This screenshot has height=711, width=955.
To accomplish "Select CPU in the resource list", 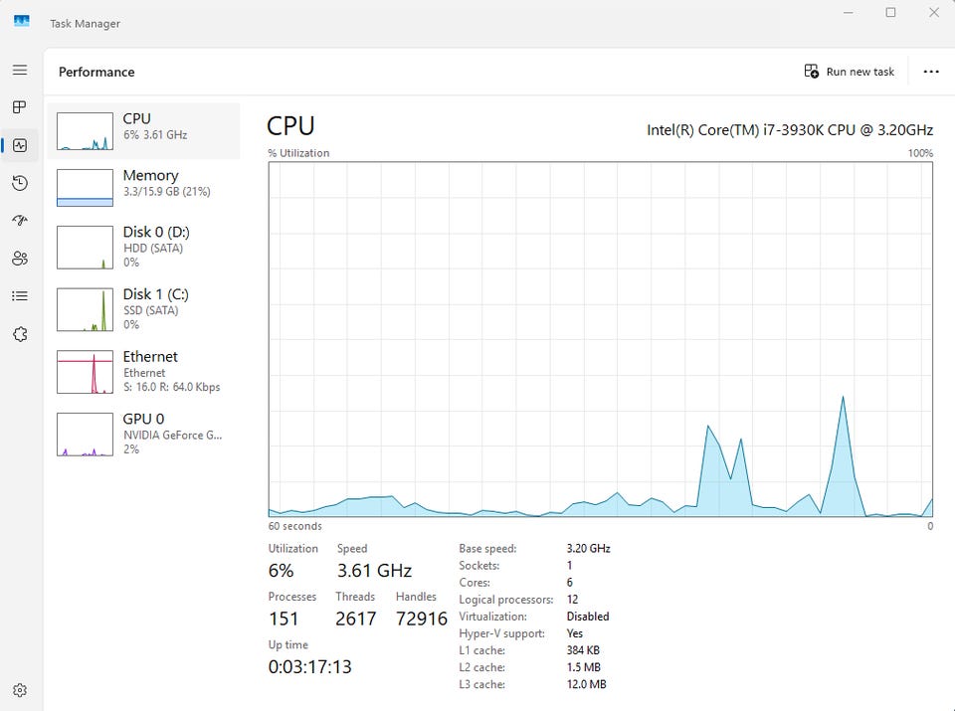I will tap(143, 131).
